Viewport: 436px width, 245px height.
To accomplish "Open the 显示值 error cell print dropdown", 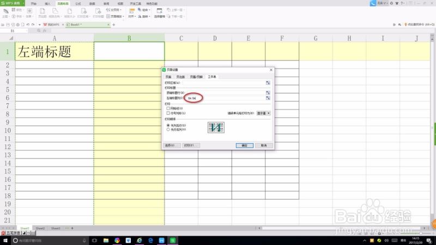I will (263, 113).
